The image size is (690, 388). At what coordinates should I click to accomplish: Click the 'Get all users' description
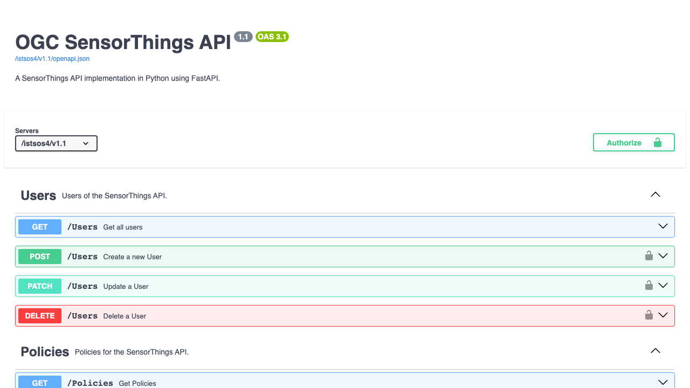[x=123, y=227]
